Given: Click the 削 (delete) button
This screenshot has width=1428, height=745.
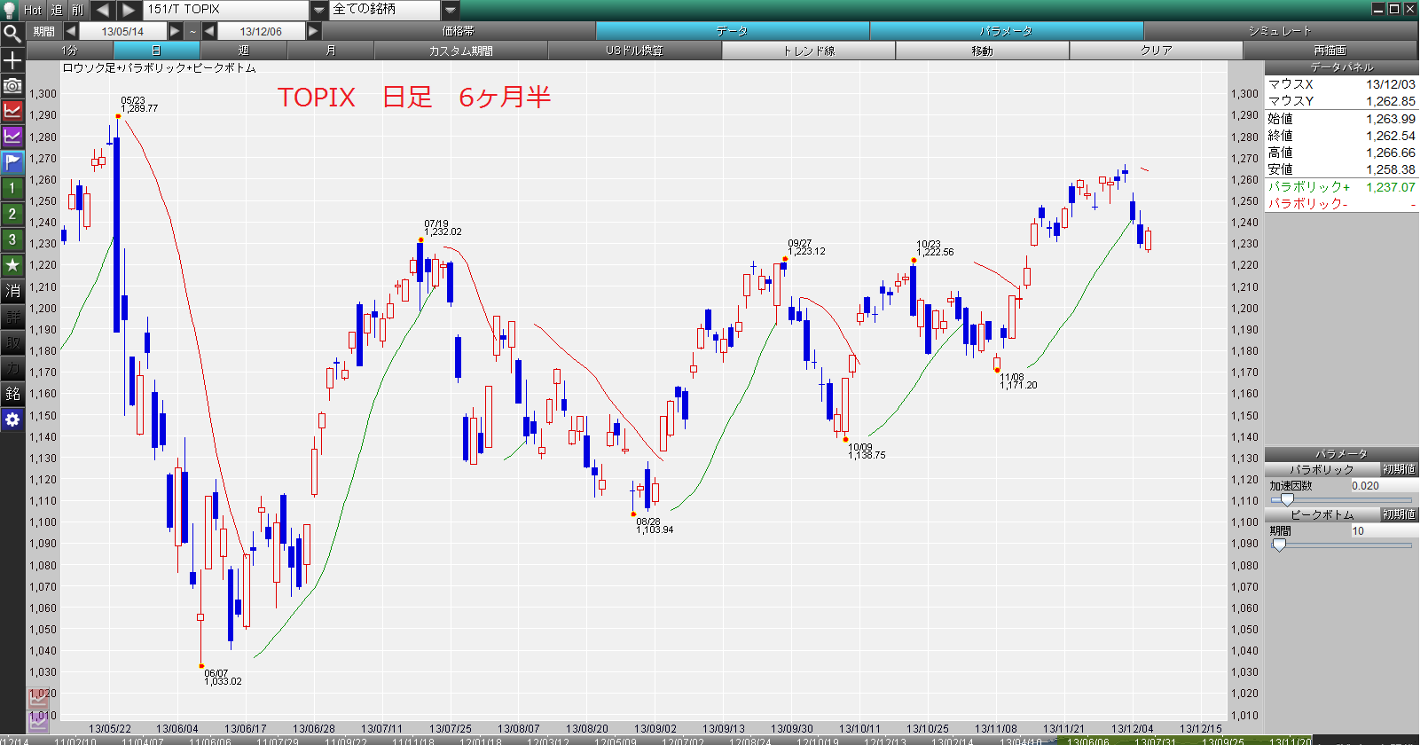Looking at the screenshot, I should coord(78,10).
